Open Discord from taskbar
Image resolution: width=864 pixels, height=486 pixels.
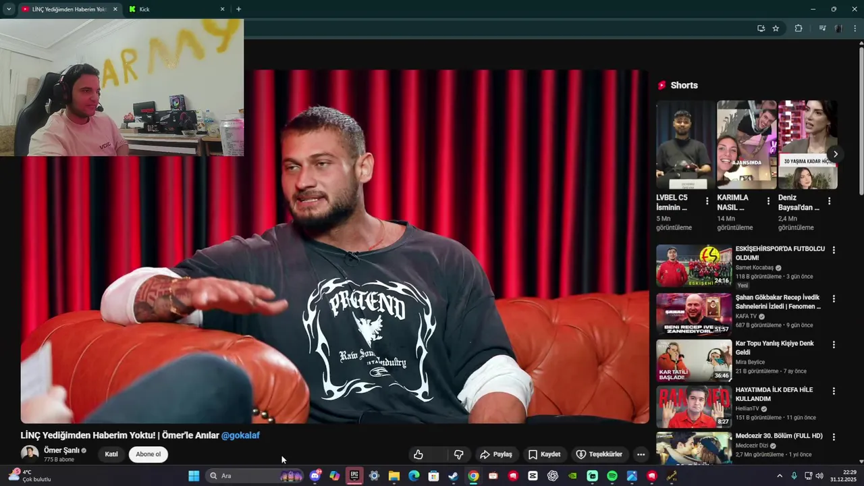pyautogui.click(x=315, y=476)
